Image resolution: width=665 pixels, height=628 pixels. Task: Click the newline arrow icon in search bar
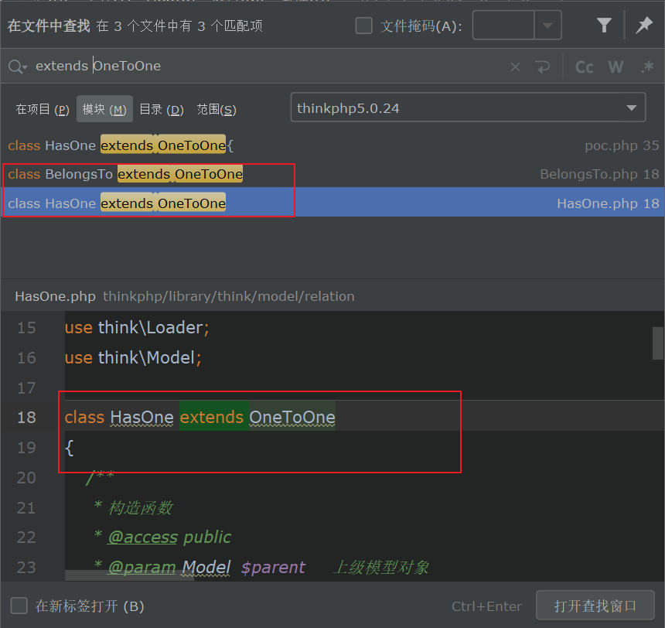(543, 67)
